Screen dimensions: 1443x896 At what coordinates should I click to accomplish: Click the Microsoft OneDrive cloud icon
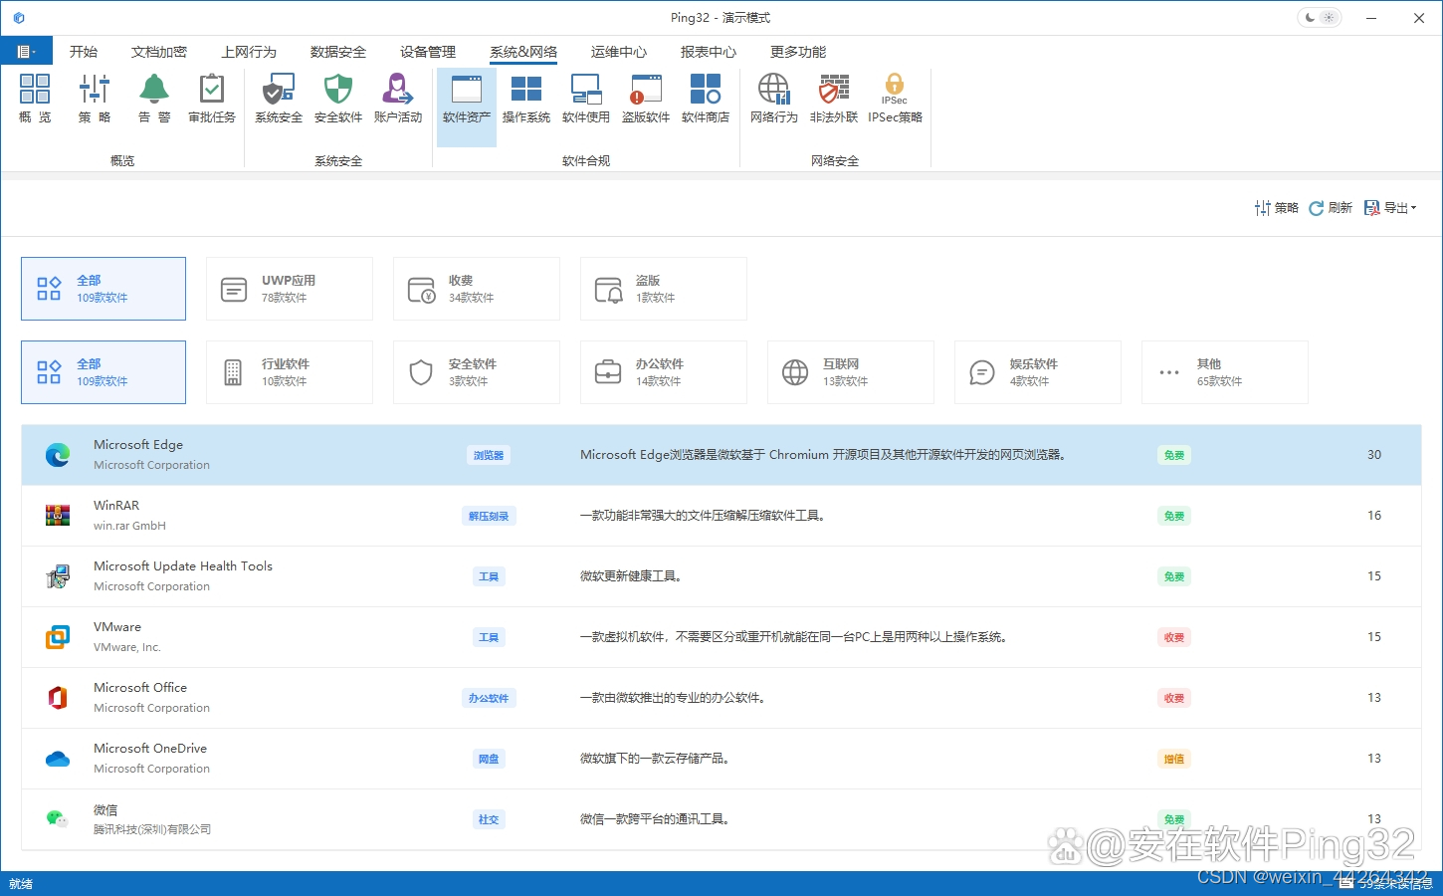point(58,759)
